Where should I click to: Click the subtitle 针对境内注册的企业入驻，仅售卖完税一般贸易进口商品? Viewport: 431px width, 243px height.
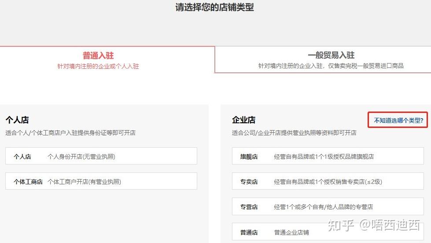331,66
